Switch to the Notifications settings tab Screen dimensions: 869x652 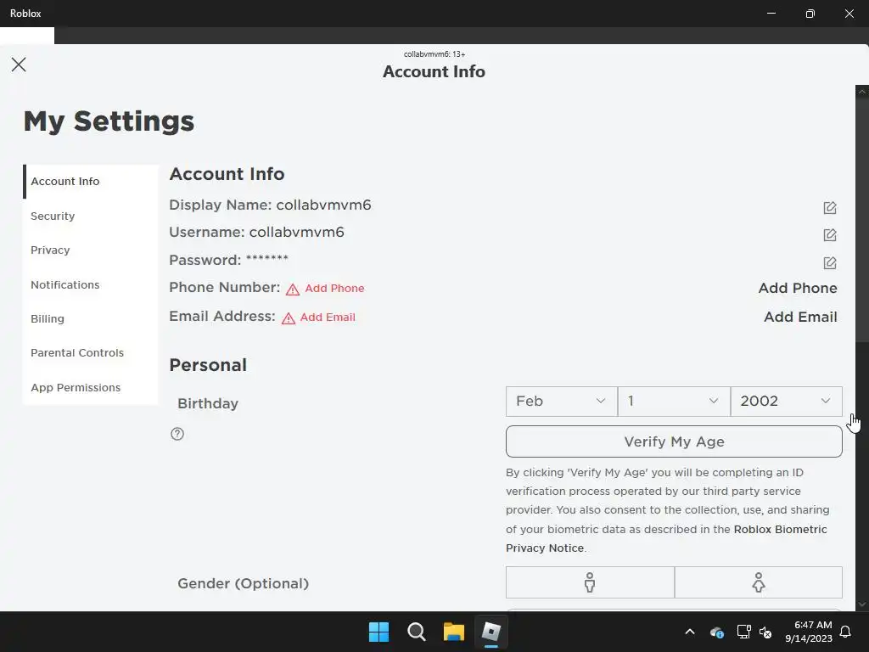point(90,284)
